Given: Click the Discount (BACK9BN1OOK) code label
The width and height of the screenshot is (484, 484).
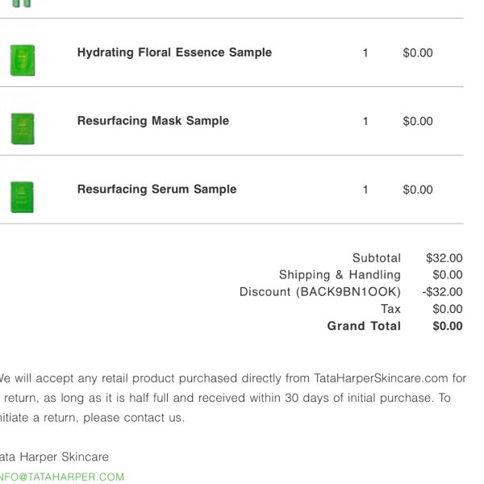Looking at the screenshot, I should [320, 292].
